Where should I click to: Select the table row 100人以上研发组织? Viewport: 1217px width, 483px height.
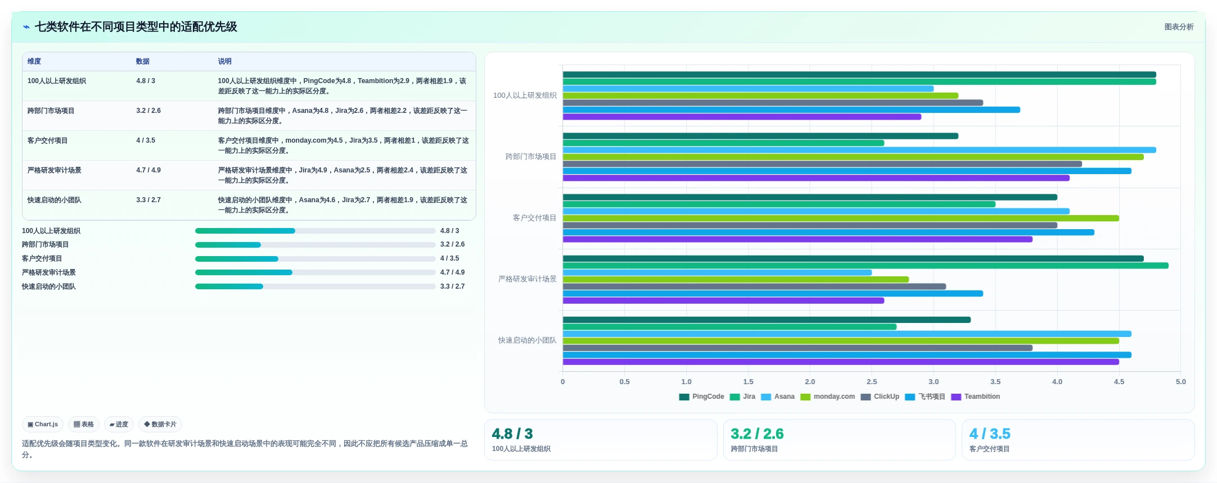(x=249, y=86)
